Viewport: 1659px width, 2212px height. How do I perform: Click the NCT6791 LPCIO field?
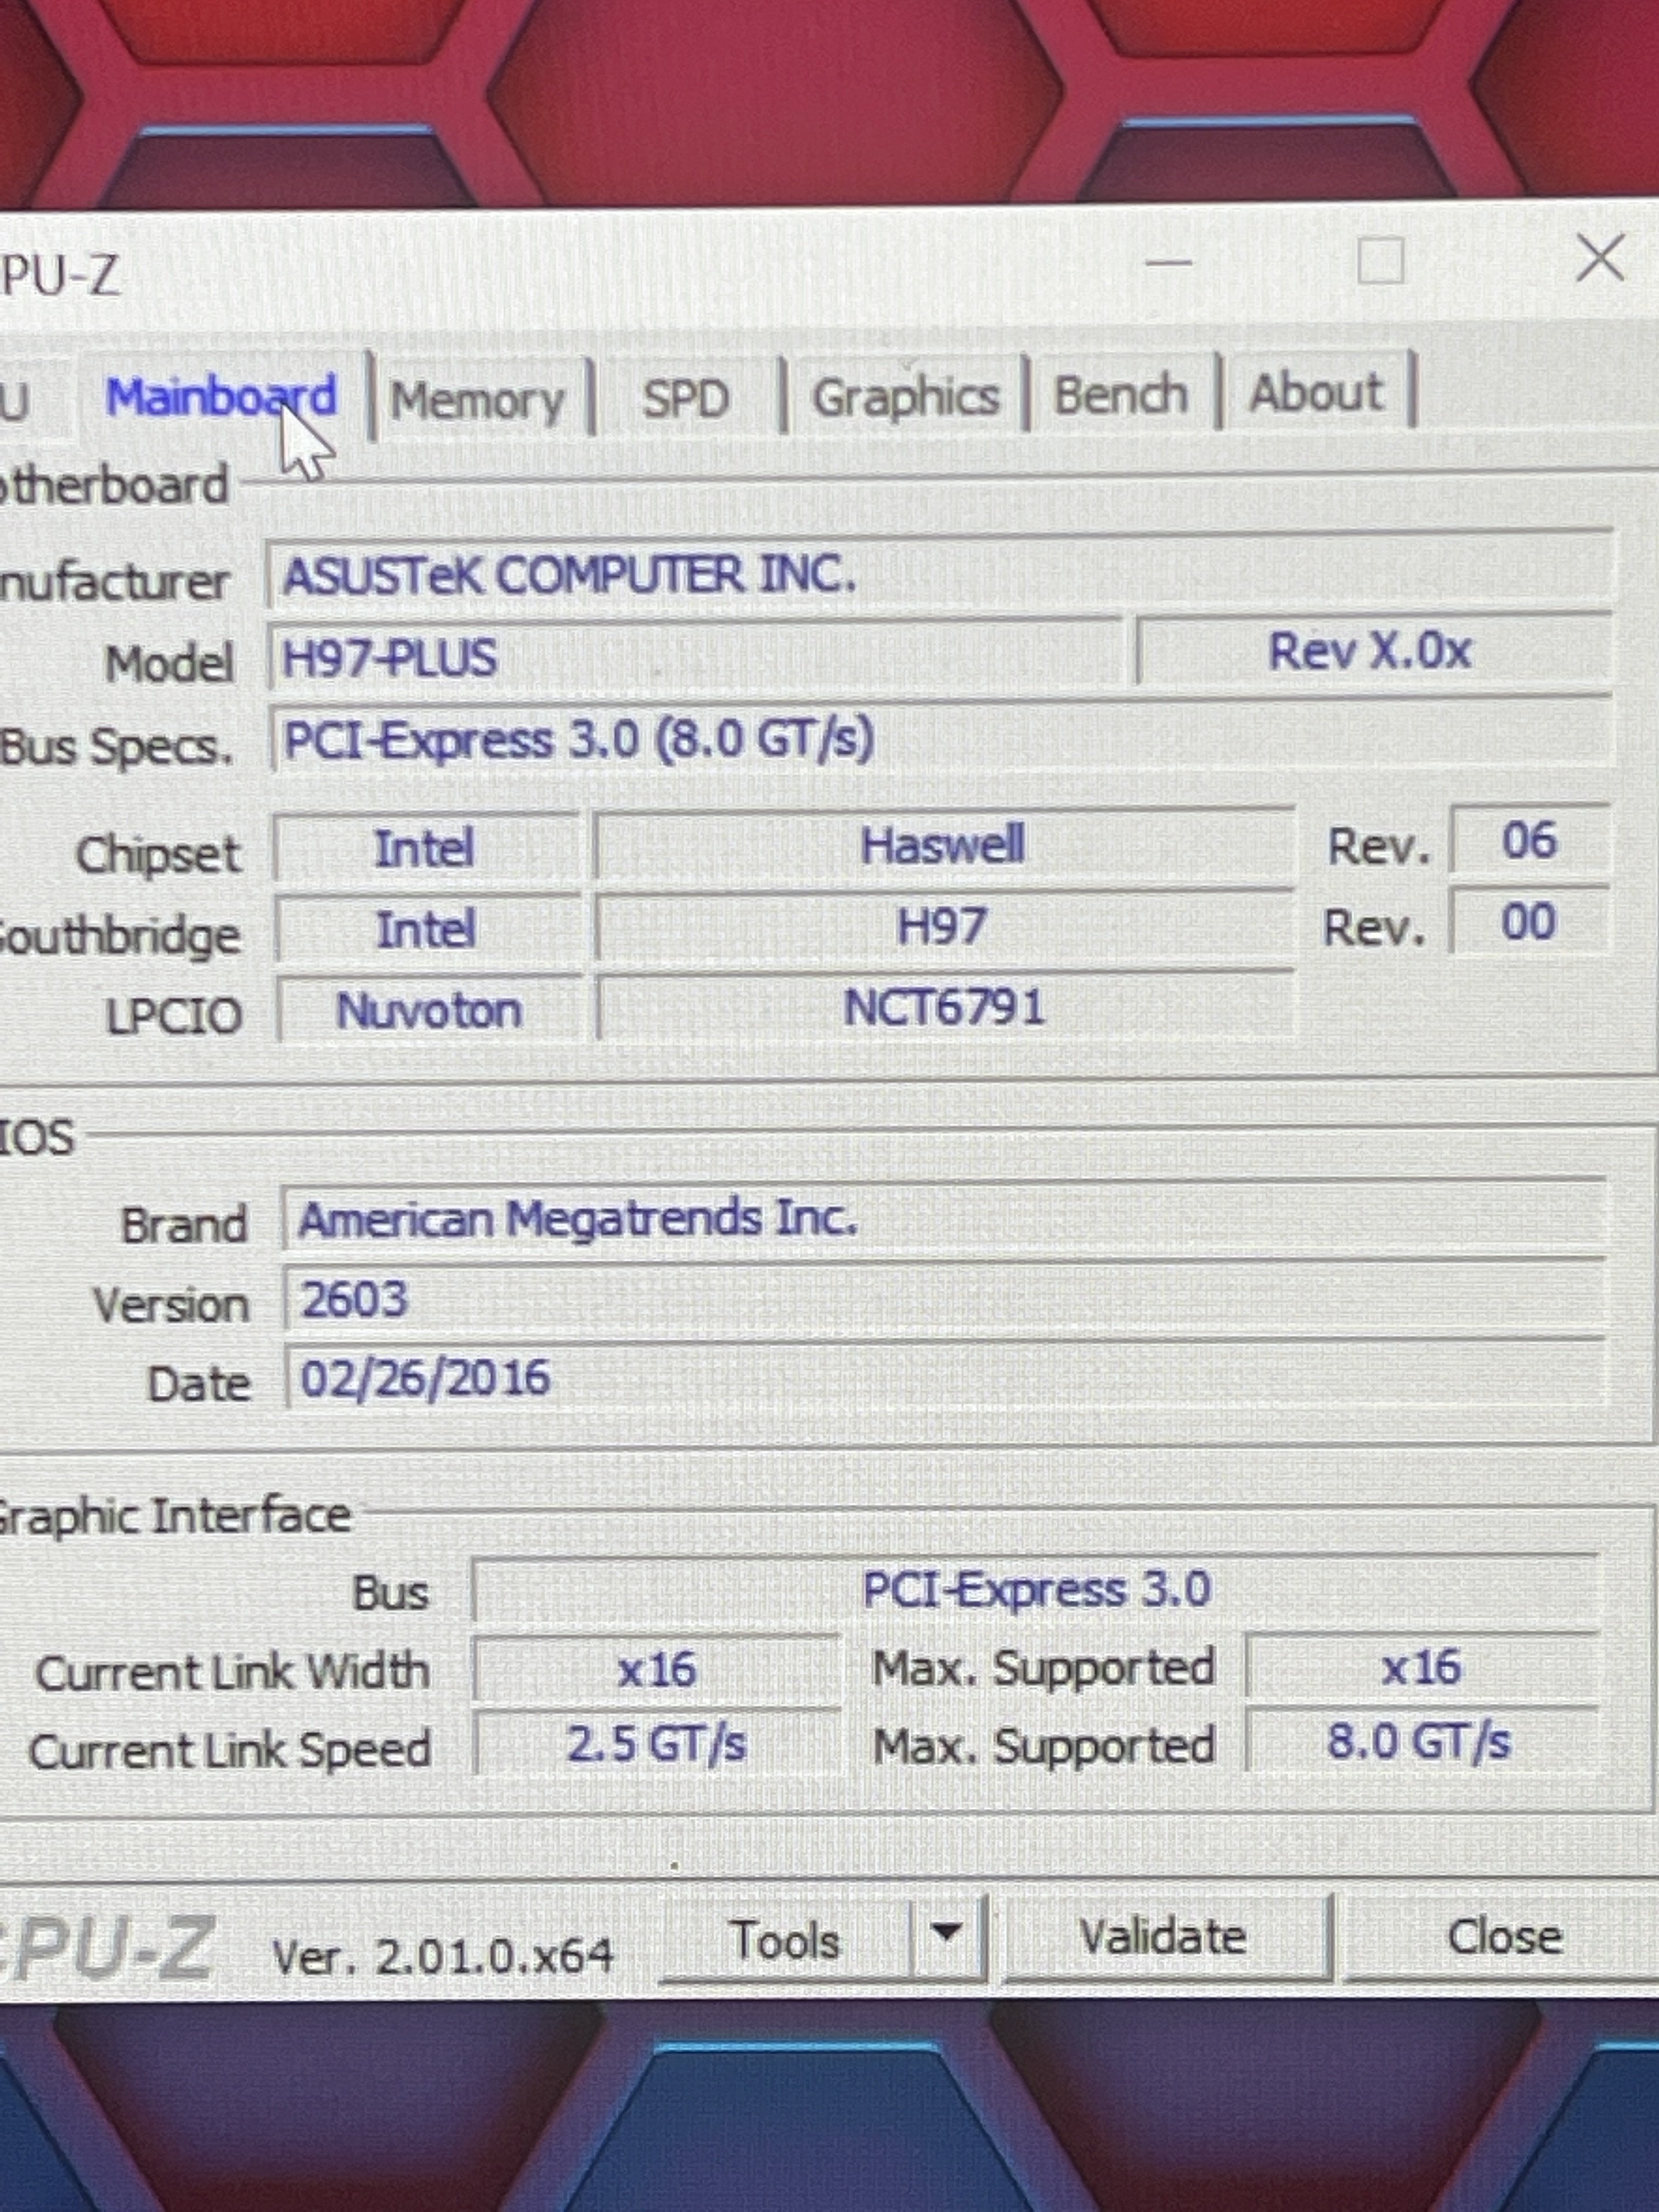point(943,1007)
